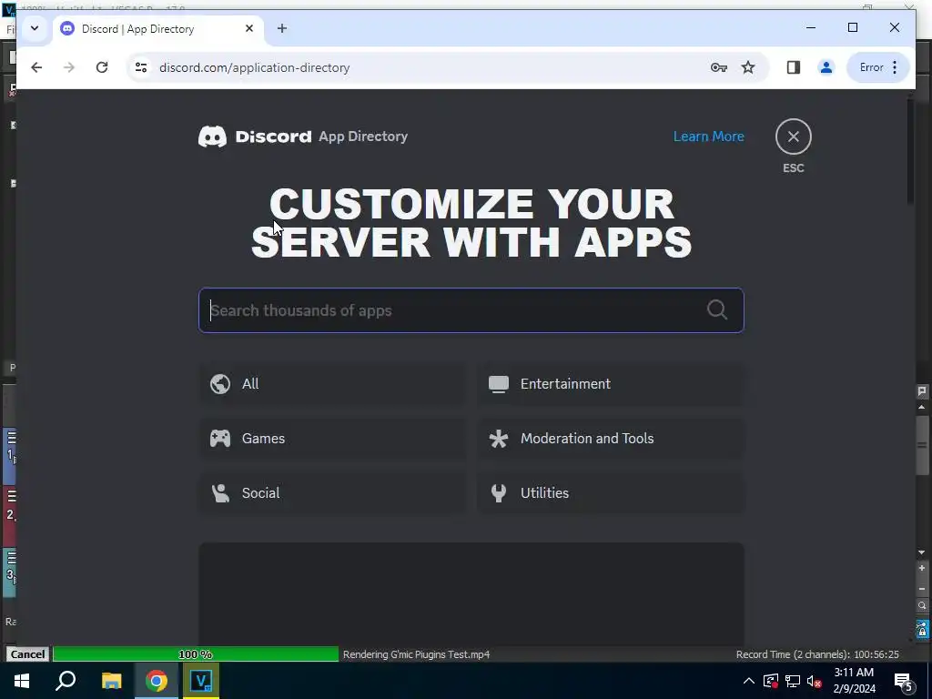Switch to Chrome in the taskbar
The image size is (932, 699).
[157, 681]
